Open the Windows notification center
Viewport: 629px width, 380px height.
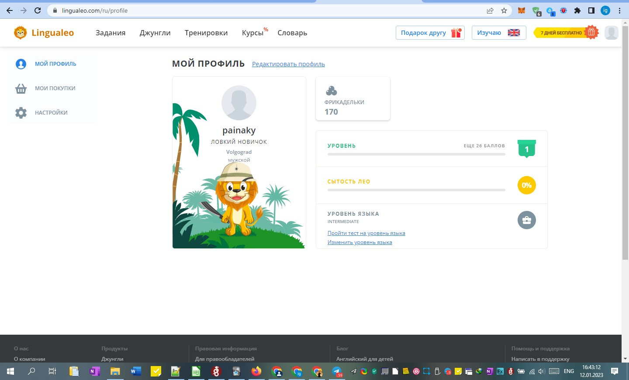[615, 371]
